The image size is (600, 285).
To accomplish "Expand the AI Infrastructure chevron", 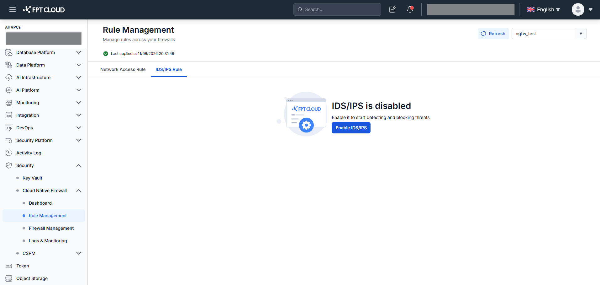I will 79,78.
